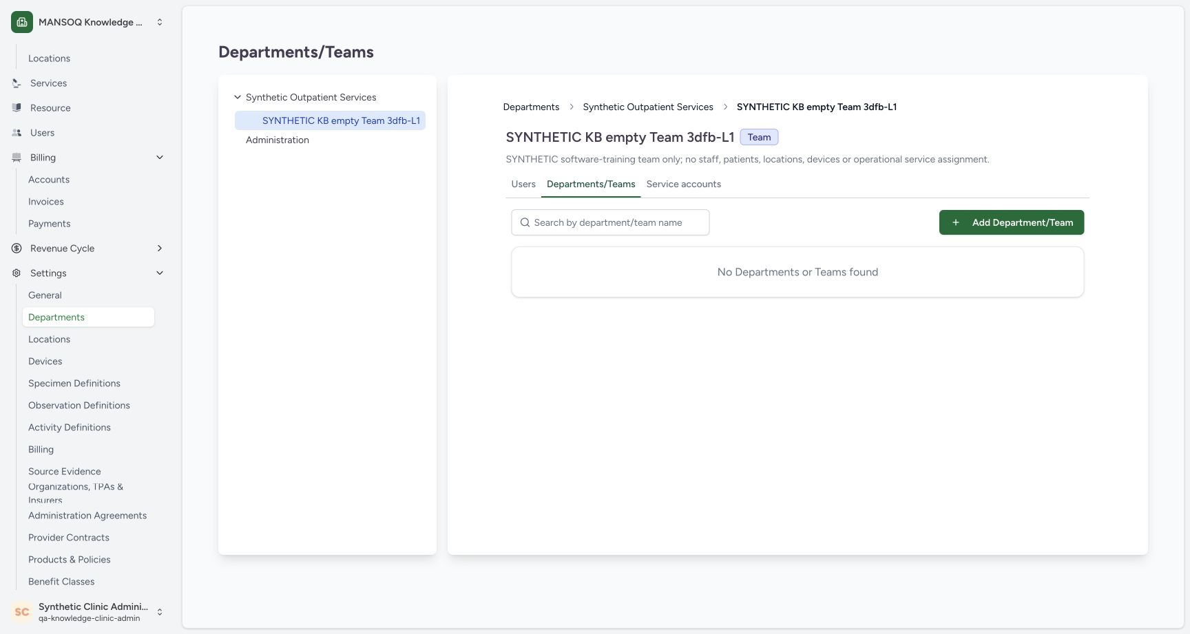Open Specimen Definitions in settings
The height and width of the screenshot is (634, 1190).
(x=74, y=383)
